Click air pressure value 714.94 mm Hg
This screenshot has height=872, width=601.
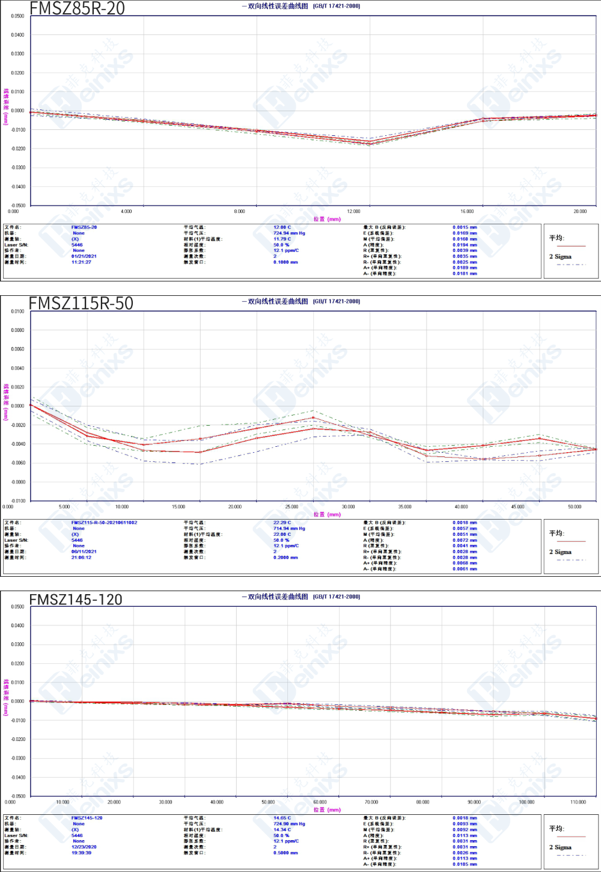tap(289, 529)
